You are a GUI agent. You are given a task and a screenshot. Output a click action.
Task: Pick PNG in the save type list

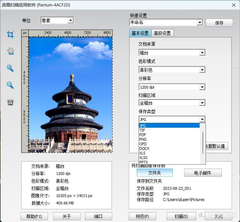[x=143, y=139]
